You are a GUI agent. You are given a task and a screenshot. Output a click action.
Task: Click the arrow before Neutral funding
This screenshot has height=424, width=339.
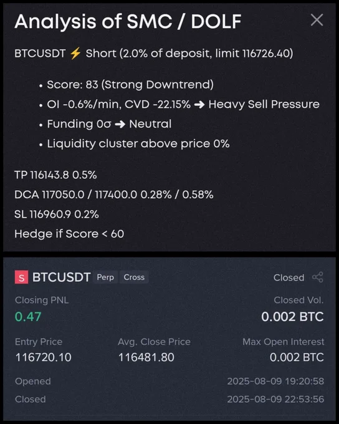[120, 124]
